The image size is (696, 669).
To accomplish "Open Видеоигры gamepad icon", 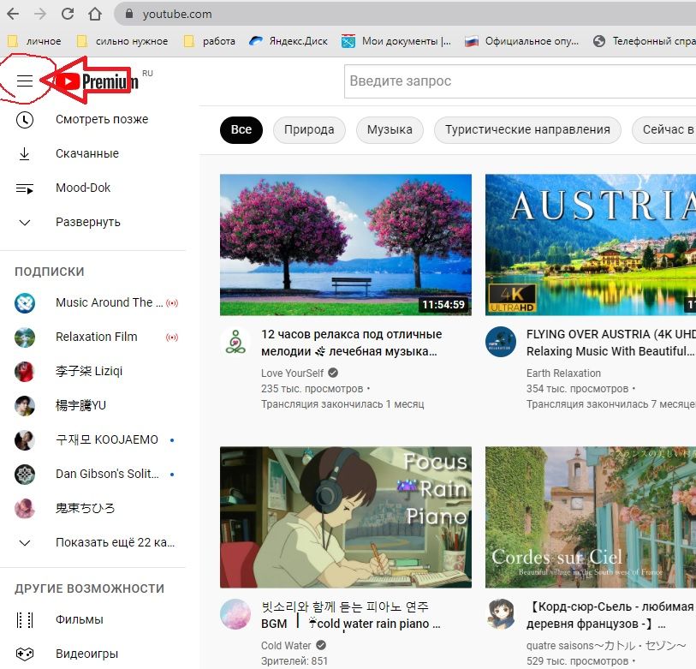I will 25,654.
